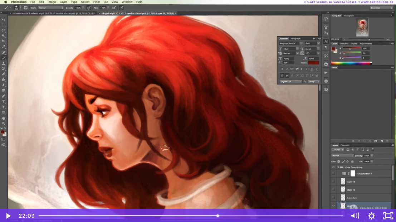This screenshot has width=396, height=222.
Task: Click the filter for type layers icon
Action: (x=358, y=150)
